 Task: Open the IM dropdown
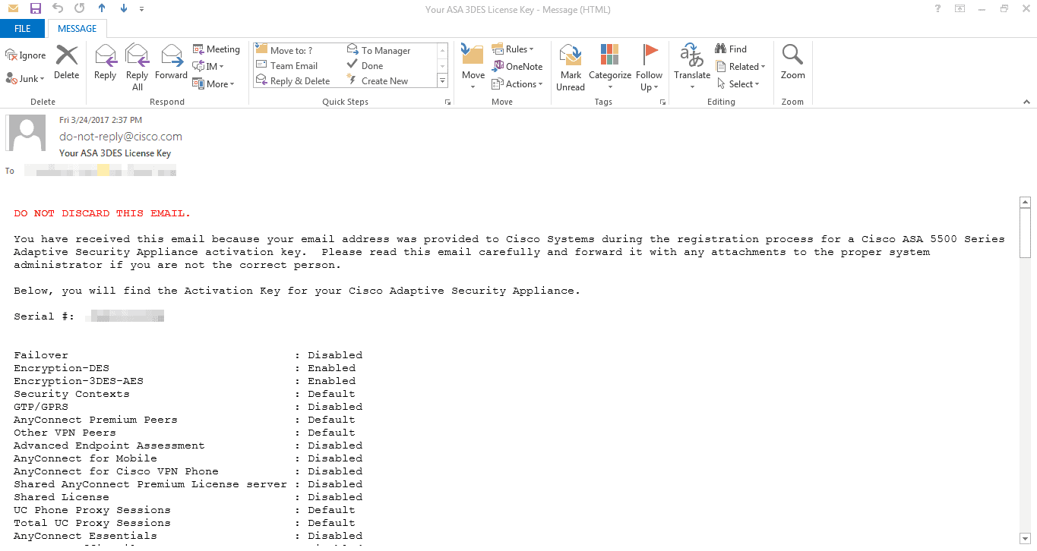tap(208, 67)
